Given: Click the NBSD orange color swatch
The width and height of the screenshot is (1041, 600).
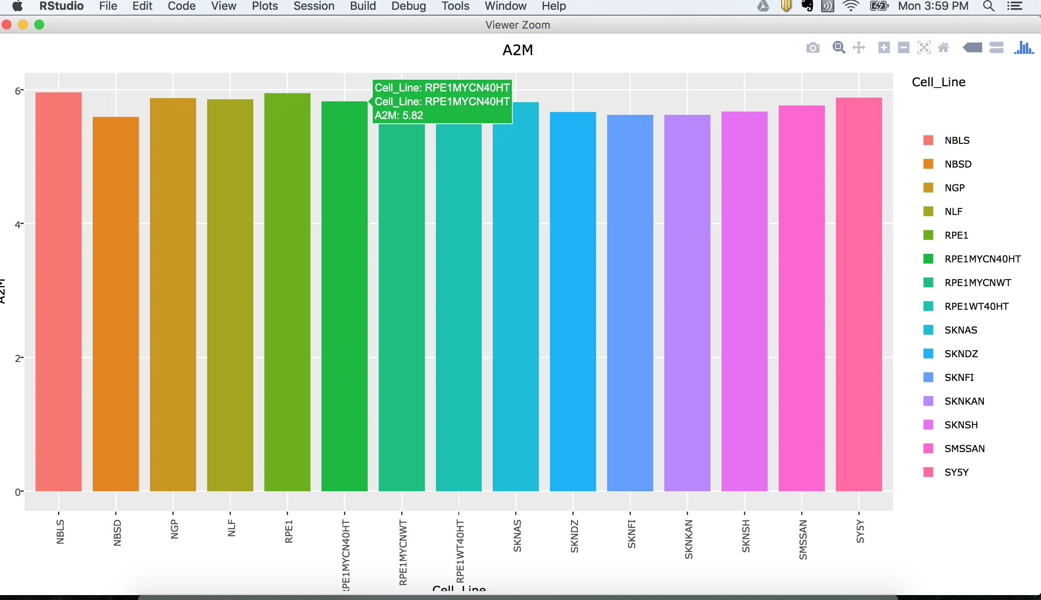Looking at the screenshot, I should point(928,164).
